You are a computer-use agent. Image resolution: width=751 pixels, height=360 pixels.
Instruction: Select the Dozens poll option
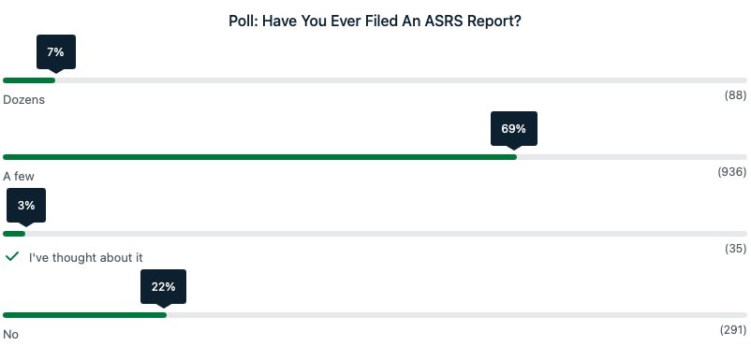[x=24, y=100]
